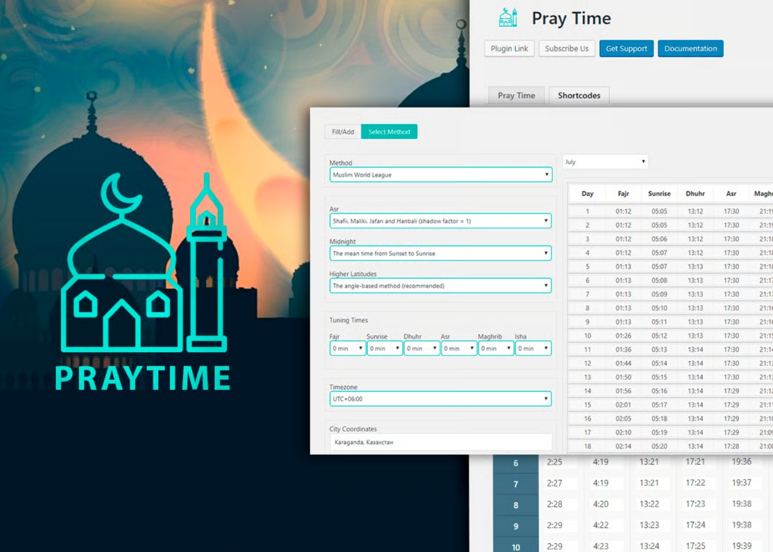This screenshot has width=773, height=552.
Task: Open the Method dropdown (Muslim World League)
Action: tap(441, 174)
